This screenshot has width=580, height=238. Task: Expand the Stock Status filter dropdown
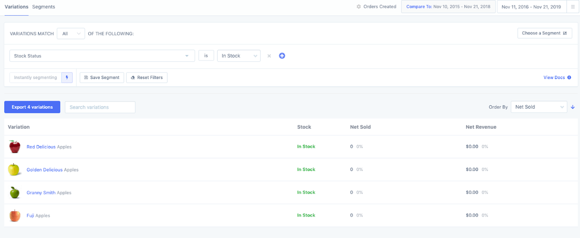[102, 56]
